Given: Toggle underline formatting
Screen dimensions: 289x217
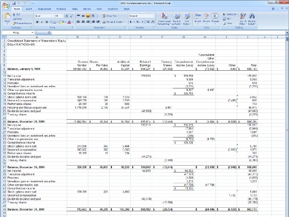Looking at the screenshot, I should point(47,22).
